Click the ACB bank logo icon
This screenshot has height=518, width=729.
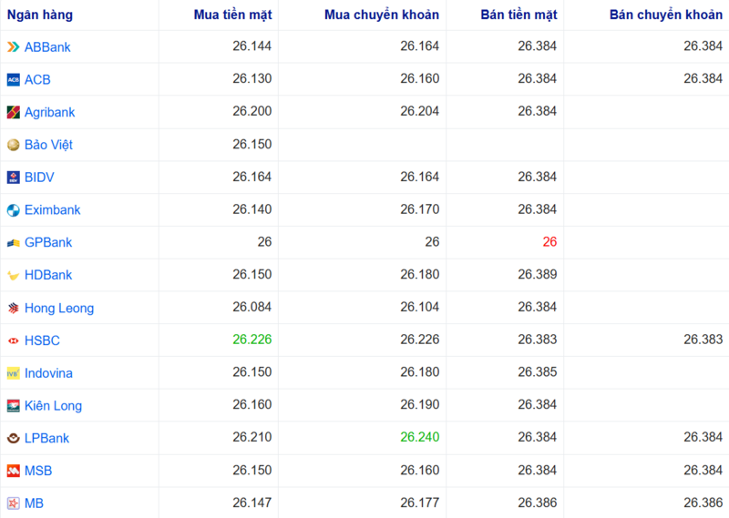pos(13,80)
